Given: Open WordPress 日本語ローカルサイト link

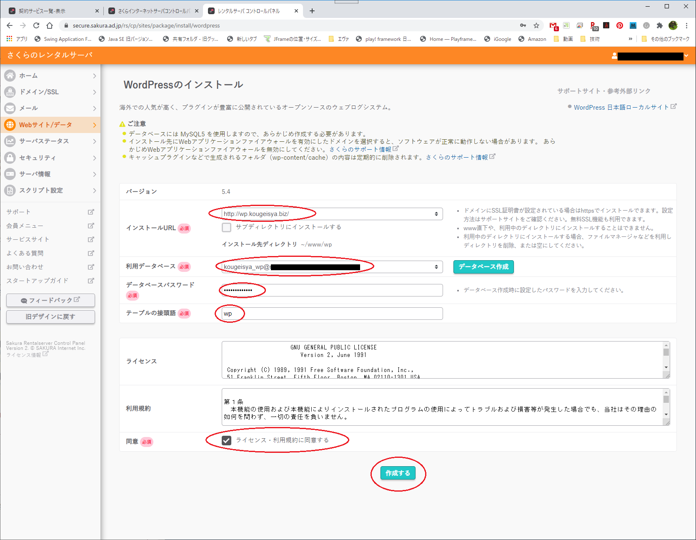Looking at the screenshot, I should [621, 107].
